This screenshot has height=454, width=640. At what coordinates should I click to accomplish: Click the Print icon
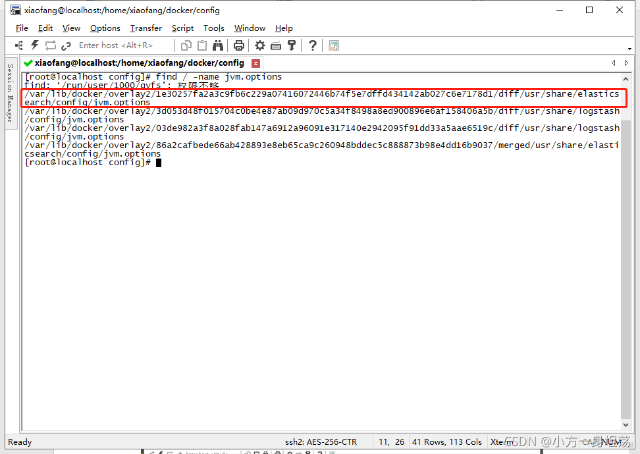(239, 45)
